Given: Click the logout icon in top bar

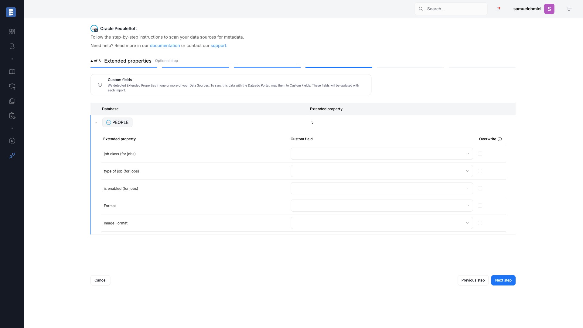Looking at the screenshot, I should click(x=569, y=9).
